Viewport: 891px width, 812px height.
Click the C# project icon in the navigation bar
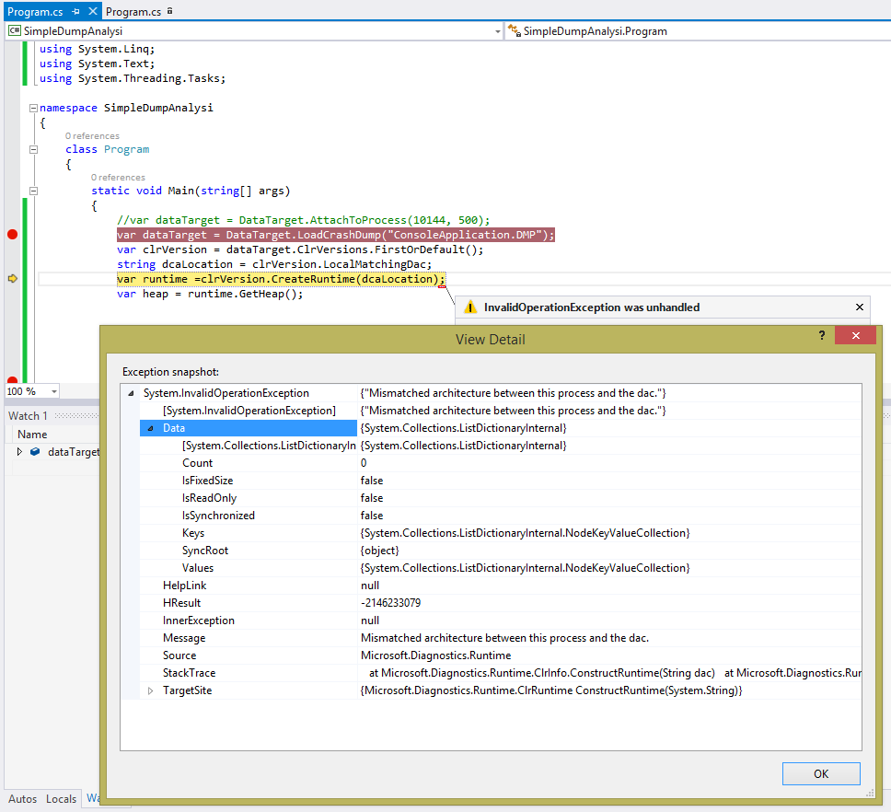coord(15,30)
